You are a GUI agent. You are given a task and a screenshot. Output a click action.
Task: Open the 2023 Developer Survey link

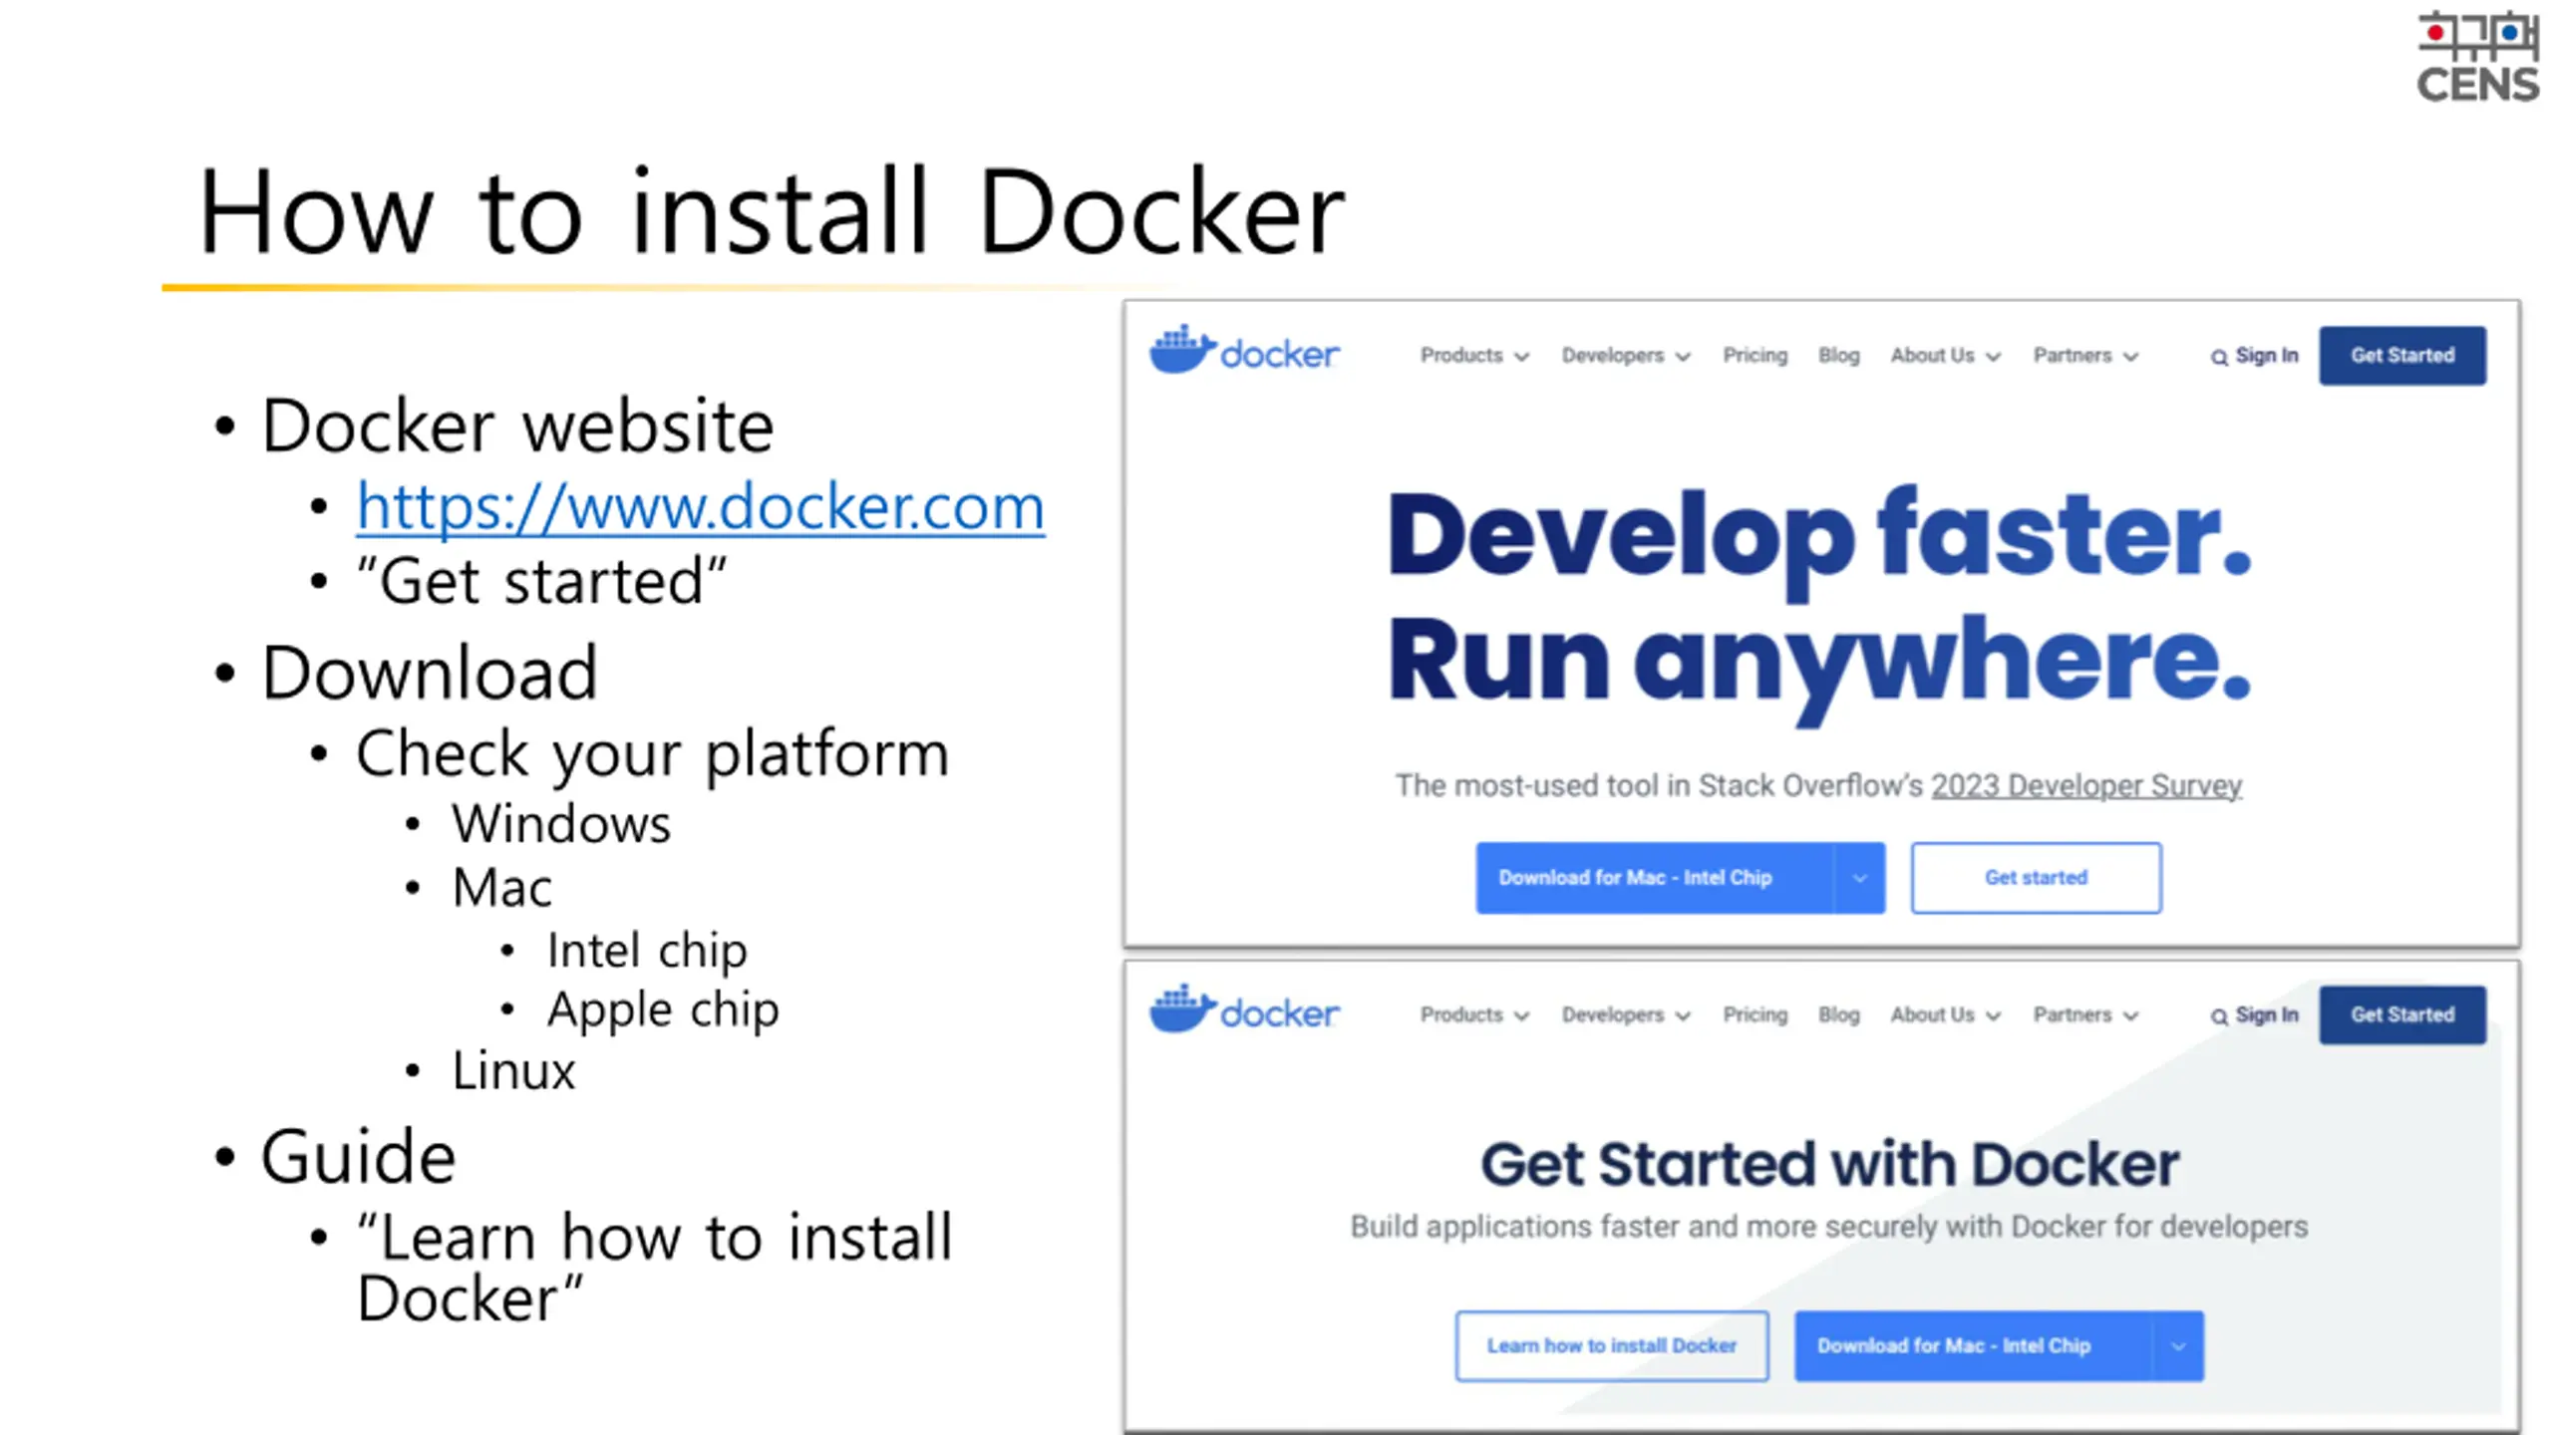tap(2086, 786)
